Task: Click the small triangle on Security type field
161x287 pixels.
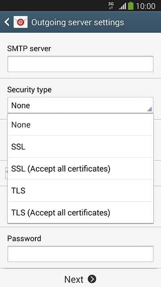Action: click(149, 109)
